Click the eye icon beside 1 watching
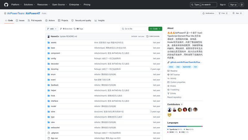 [x=168, y=90]
